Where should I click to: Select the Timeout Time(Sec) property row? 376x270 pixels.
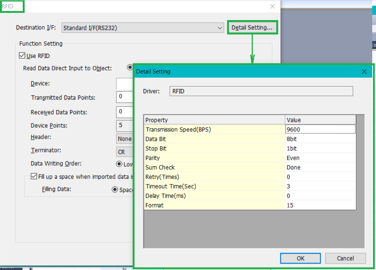click(x=215, y=186)
